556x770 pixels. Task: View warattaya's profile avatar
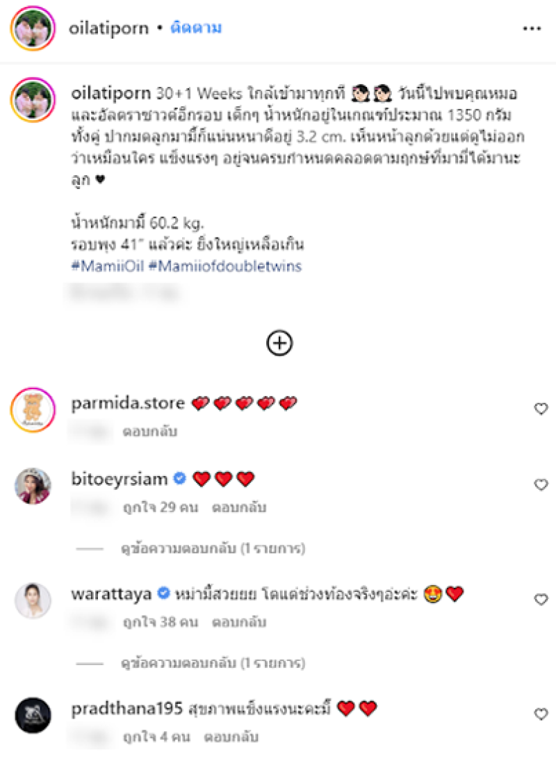(33, 600)
